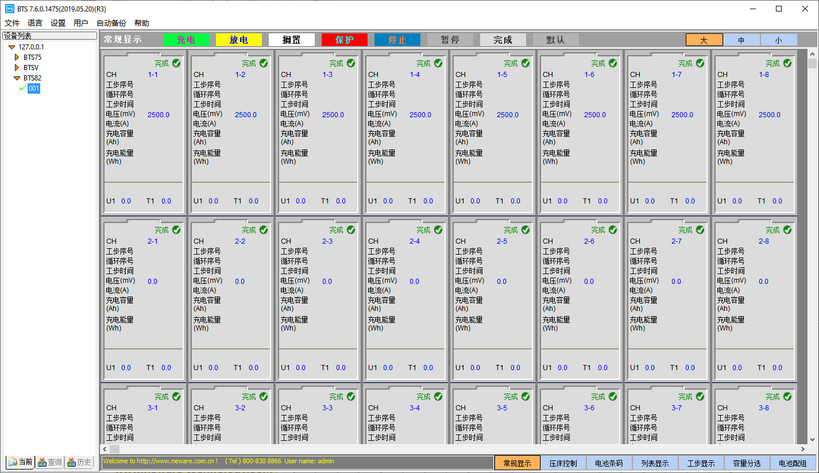
Task: Click the completed checkmark icon on channel 1-5
Action: [526, 63]
